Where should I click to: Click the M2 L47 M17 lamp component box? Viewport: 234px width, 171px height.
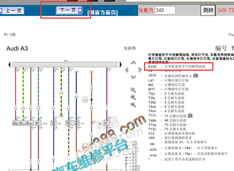tap(23, 123)
